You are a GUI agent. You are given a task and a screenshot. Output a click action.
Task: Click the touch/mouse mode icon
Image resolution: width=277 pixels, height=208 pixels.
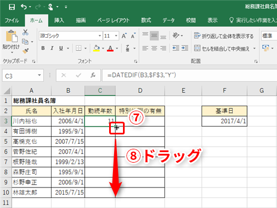click(50, 7)
